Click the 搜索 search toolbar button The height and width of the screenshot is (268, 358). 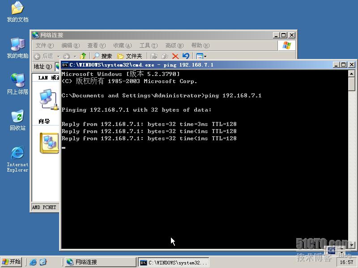102,56
